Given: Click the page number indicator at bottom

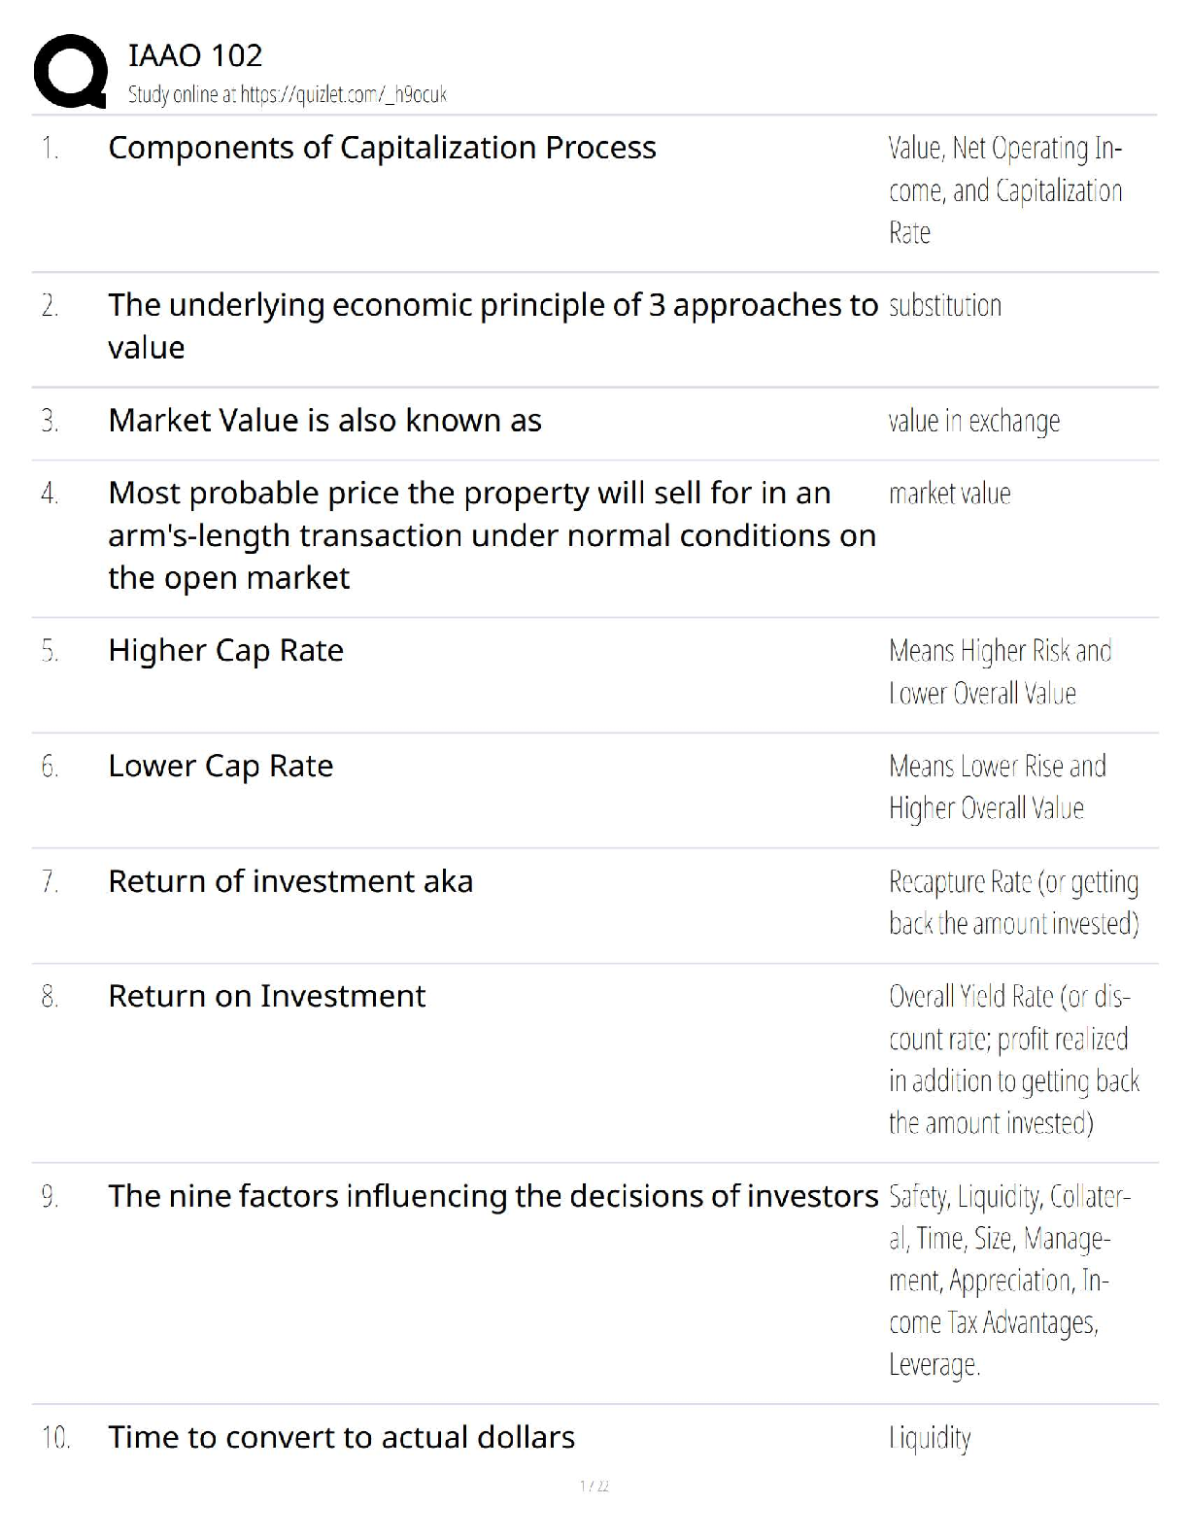Looking at the screenshot, I should (x=594, y=1486).
